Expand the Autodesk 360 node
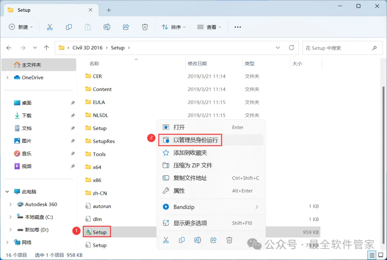Viewport: 387px width, 260px height. tap(10, 204)
